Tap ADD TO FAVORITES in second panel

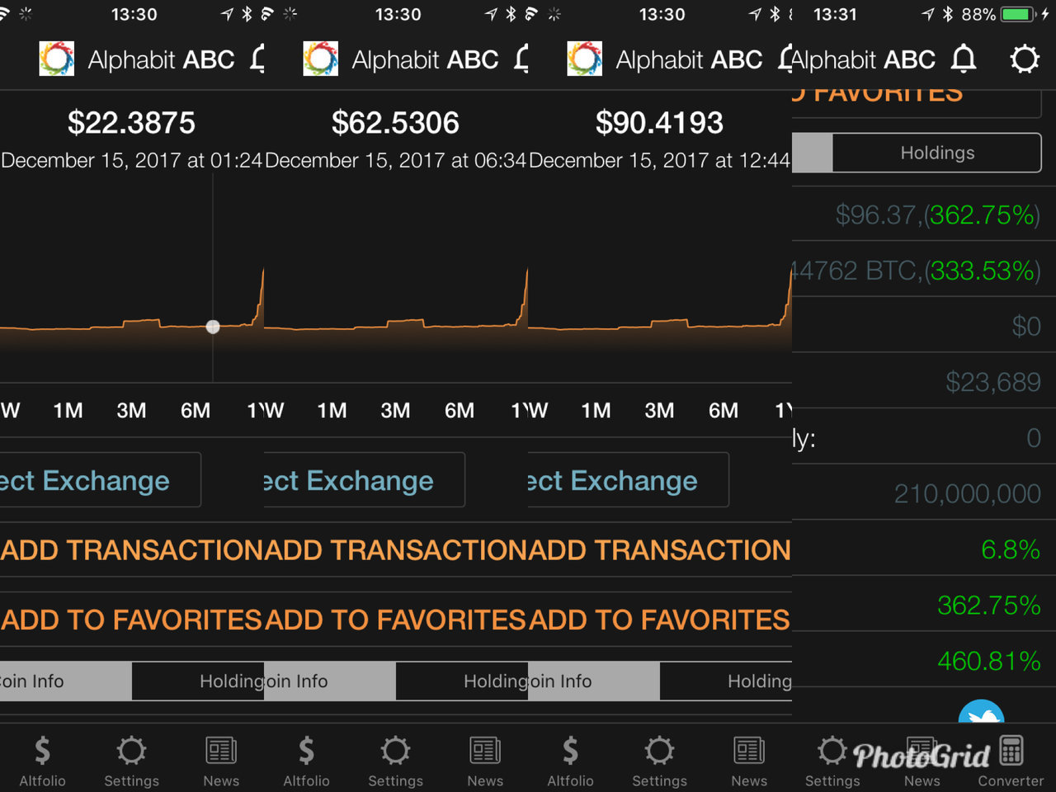[395, 620]
